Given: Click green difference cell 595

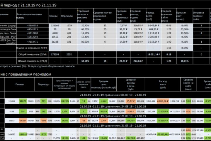Looking at the screenshot, I should tap(23, 111).
